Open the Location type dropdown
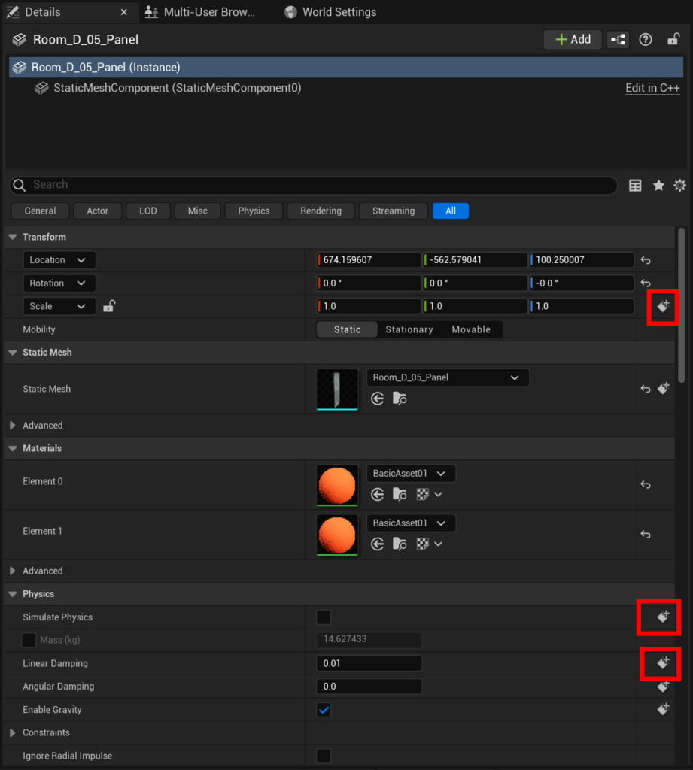This screenshot has height=770, width=693. [59, 260]
